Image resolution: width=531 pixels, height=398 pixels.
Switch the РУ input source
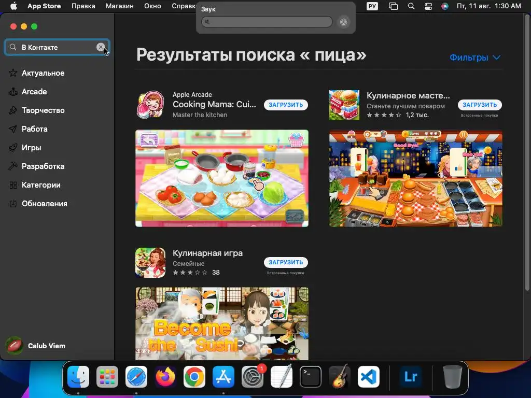pyautogui.click(x=372, y=6)
